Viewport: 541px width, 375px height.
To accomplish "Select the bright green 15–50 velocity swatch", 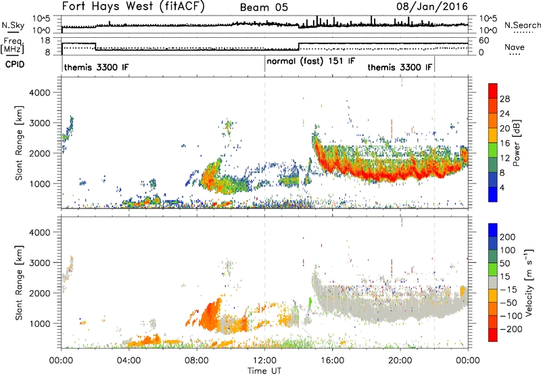I will (x=493, y=269).
